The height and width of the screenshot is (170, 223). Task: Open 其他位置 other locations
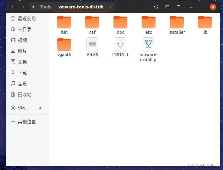[28, 121]
